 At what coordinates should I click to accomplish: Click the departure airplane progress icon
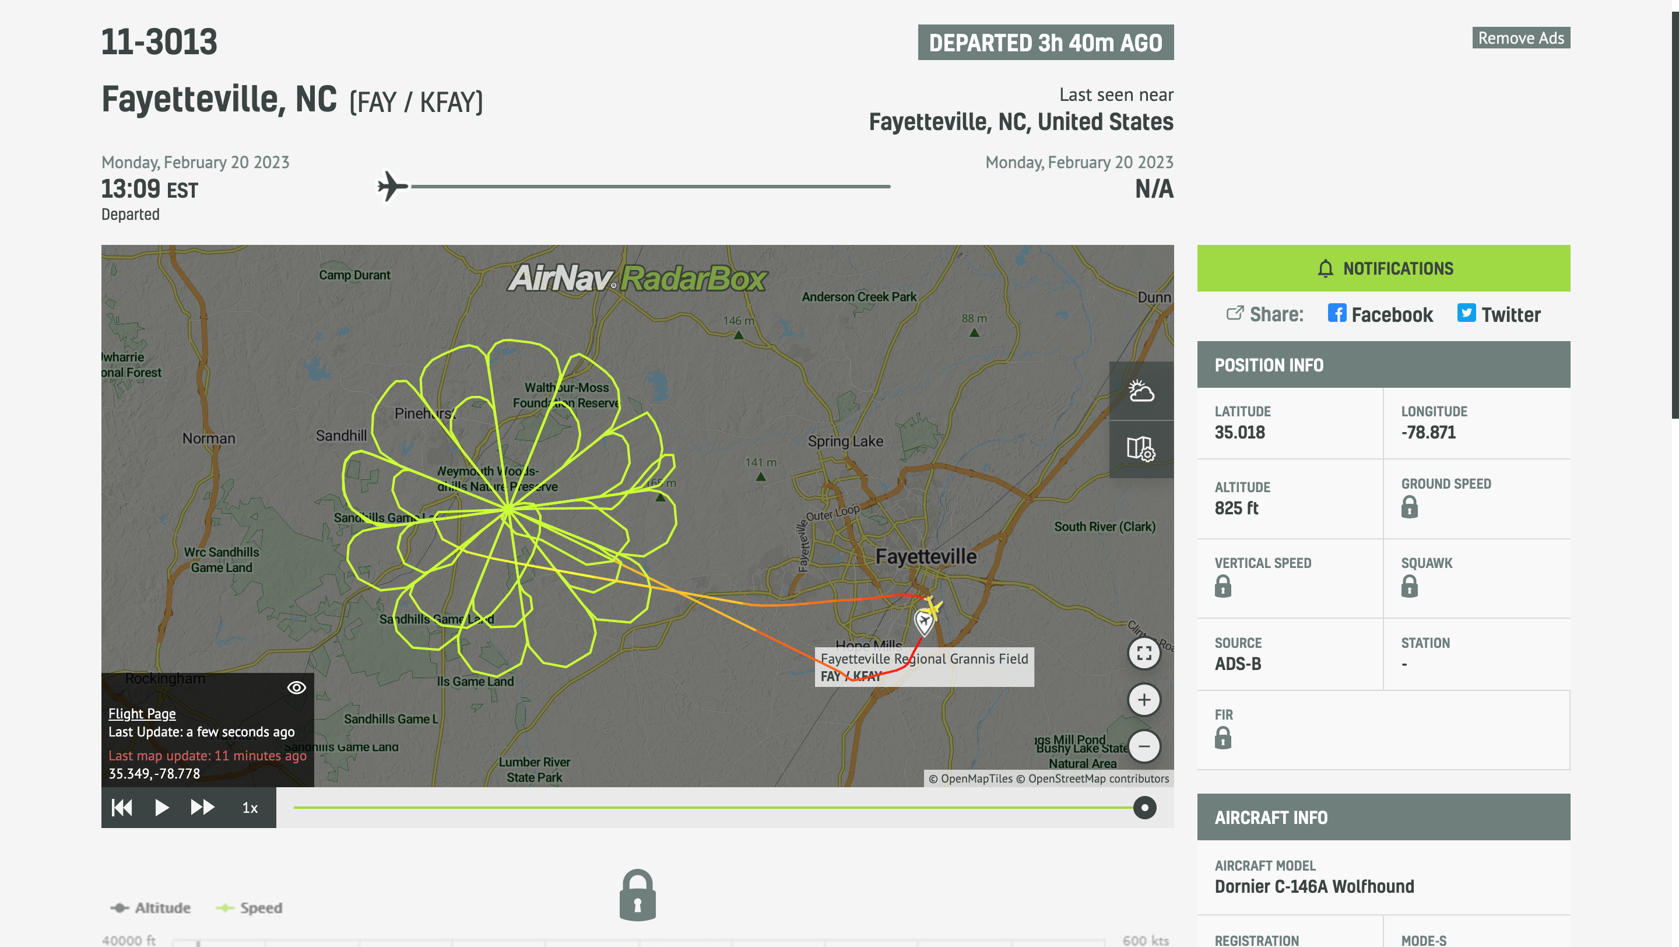coord(392,187)
